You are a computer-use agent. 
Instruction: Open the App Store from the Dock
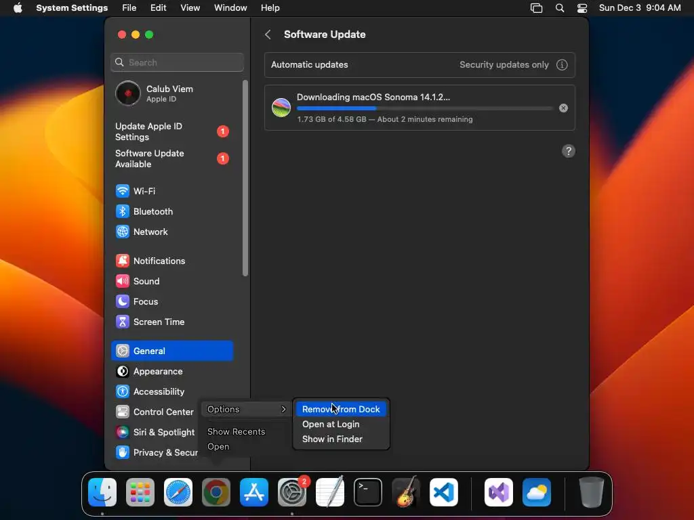[x=254, y=492]
